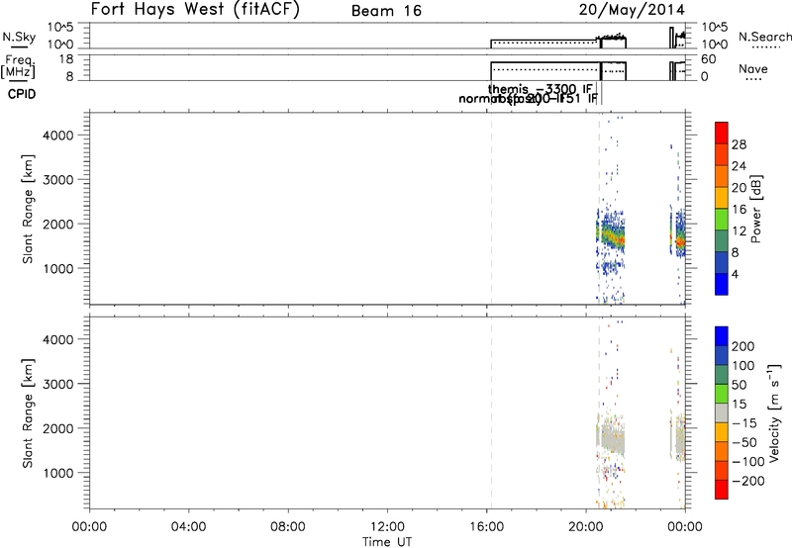
Task: Click the 'Slant Range [km]' label of velocity panel
Action: (28, 413)
